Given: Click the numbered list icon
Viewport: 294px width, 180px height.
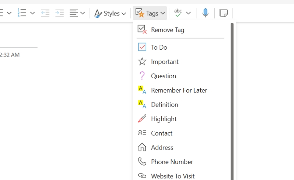Looking at the screenshot, I should click(22, 13).
